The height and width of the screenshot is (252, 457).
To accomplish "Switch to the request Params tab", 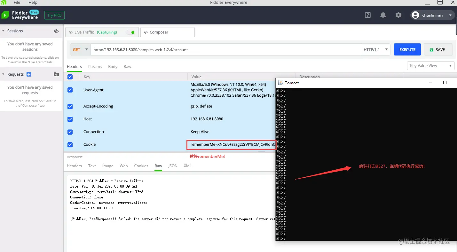I will 95,67.
